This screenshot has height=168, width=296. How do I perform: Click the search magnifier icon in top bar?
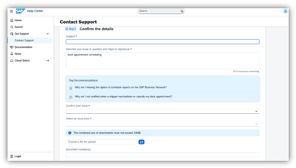182,11
